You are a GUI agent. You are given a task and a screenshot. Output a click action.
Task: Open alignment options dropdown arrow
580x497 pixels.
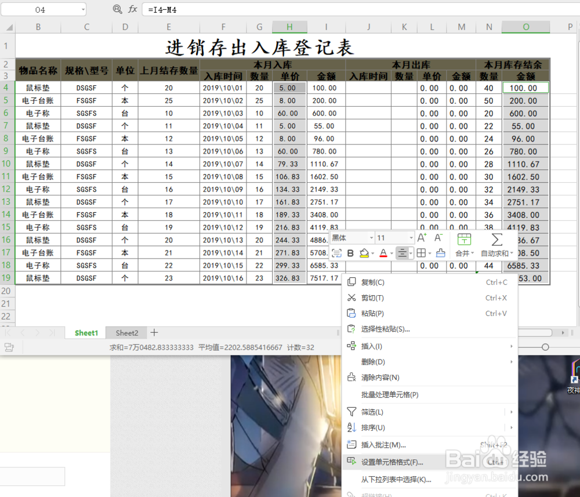411,253
